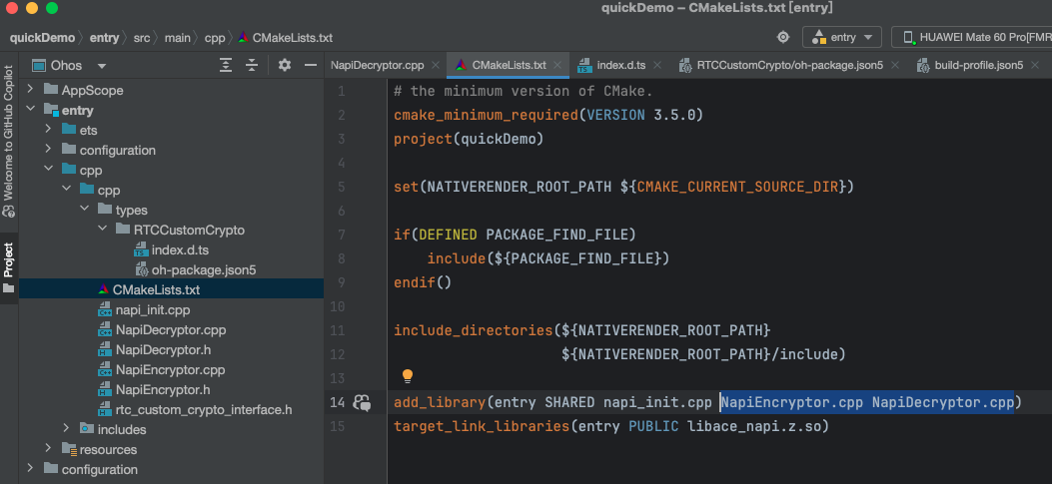Select the CMakeLists.txt editor tab
The height and width of the screenshot is (484, 1052).
[509, 65]
